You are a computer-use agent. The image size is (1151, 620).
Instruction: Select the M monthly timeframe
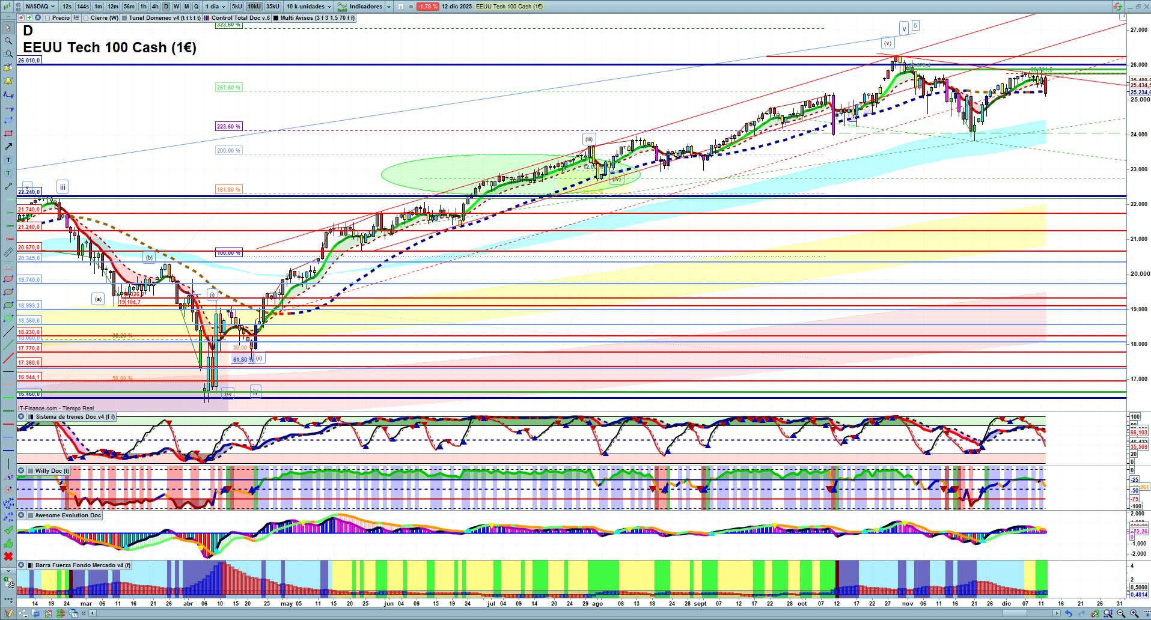pyautogui.click(x=186, y=7)
